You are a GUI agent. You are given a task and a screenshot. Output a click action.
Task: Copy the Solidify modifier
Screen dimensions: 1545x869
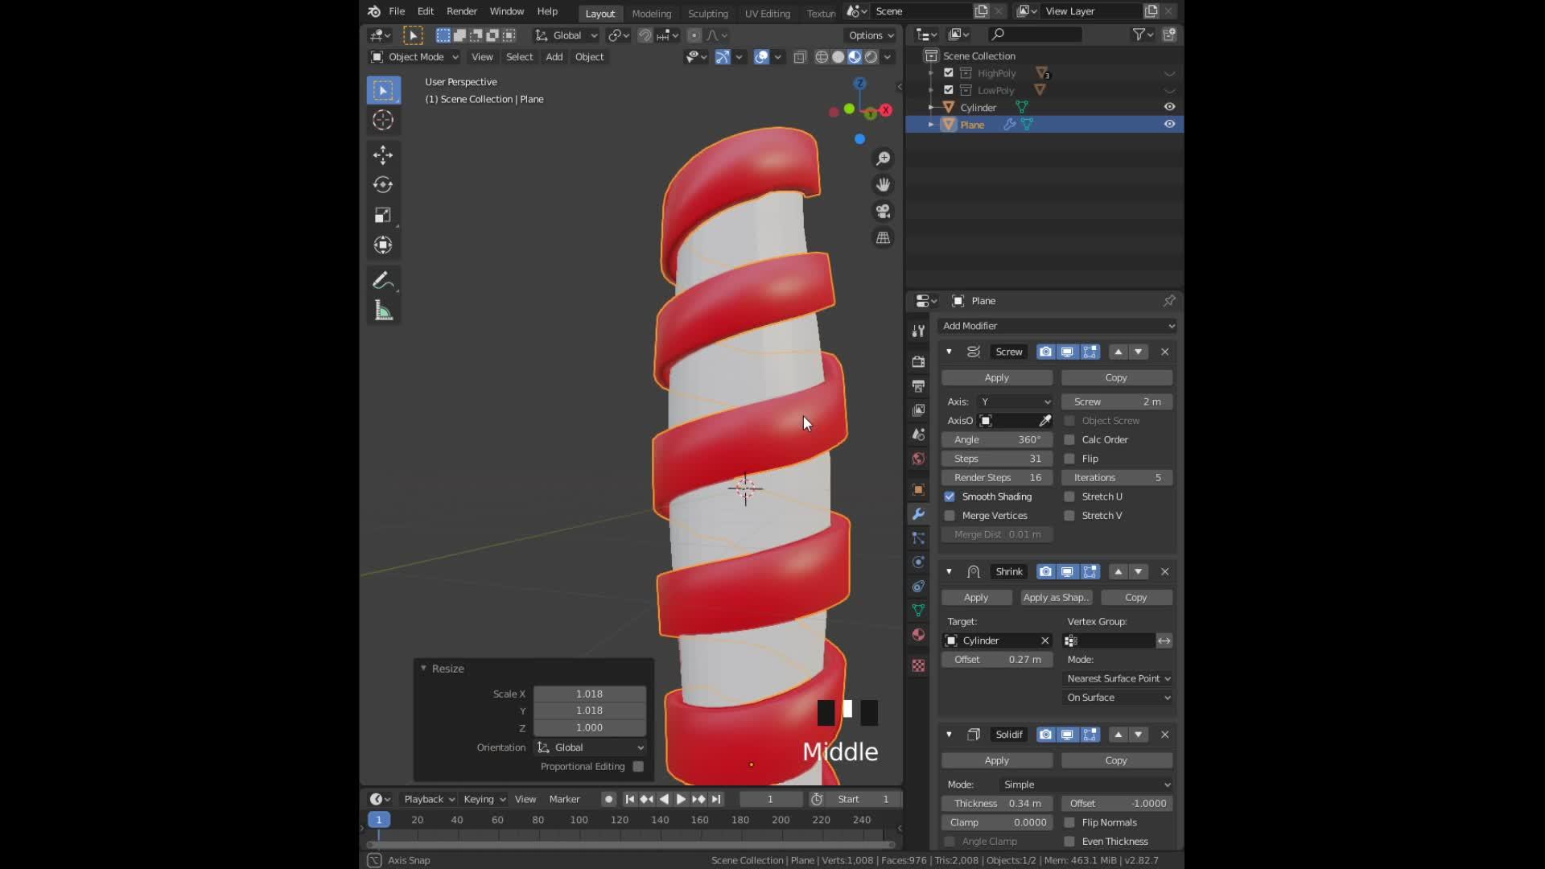1117,760
